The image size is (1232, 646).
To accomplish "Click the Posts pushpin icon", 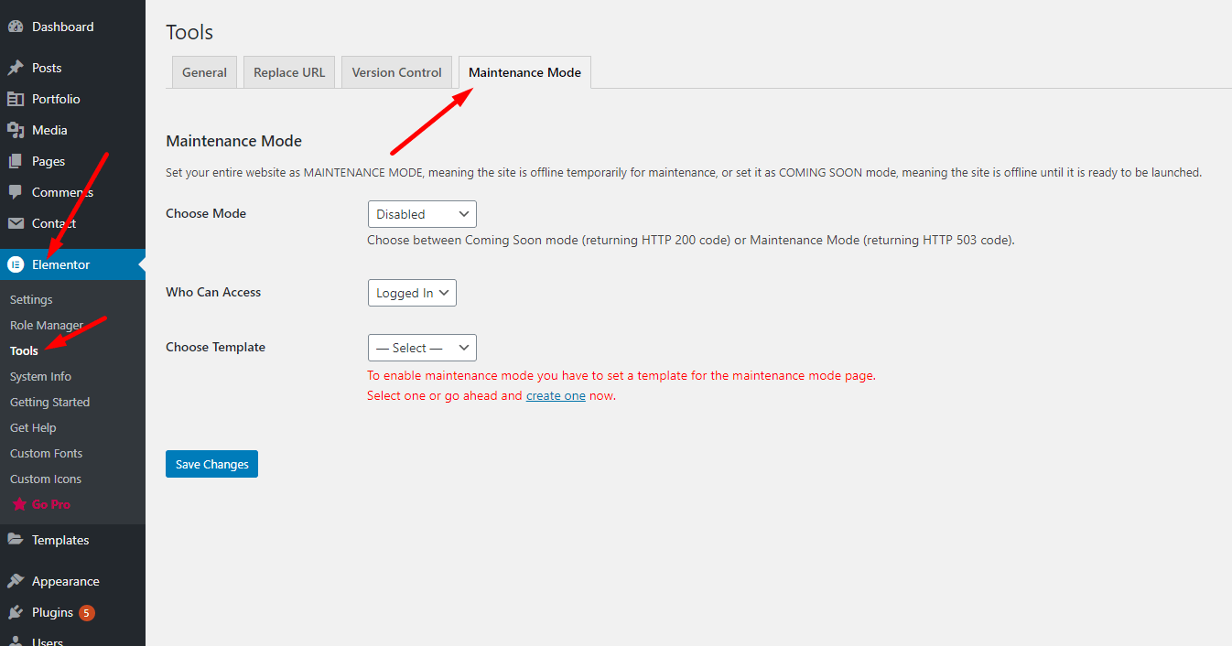I will (x=16, y=69).
